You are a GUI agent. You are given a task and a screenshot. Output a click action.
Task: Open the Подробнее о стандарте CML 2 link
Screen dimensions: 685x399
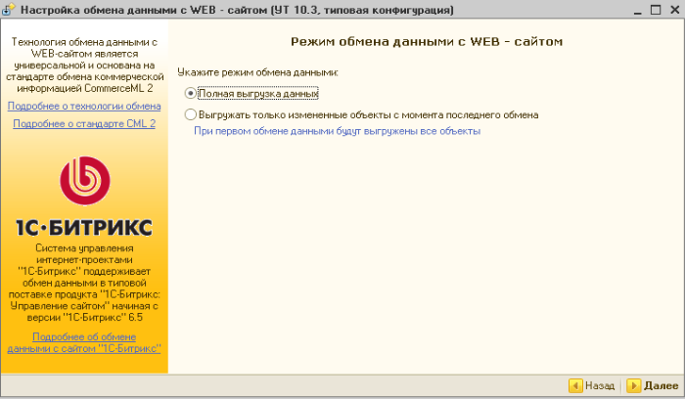tap(84, 123)
